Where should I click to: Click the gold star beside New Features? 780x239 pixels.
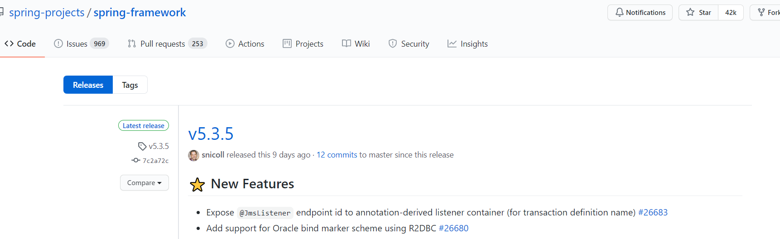[197, 184]
